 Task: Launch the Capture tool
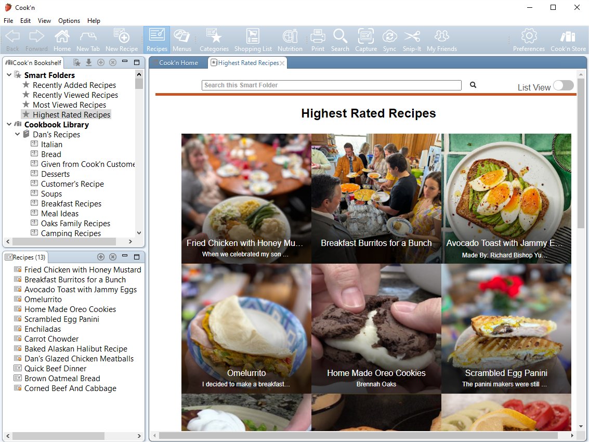(366, 40)
